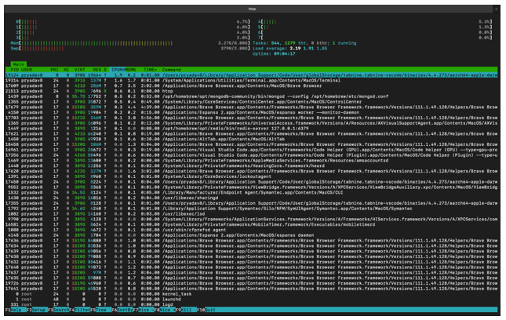
Task: Select the Symantec CUI process row
Action: (251, 193)
